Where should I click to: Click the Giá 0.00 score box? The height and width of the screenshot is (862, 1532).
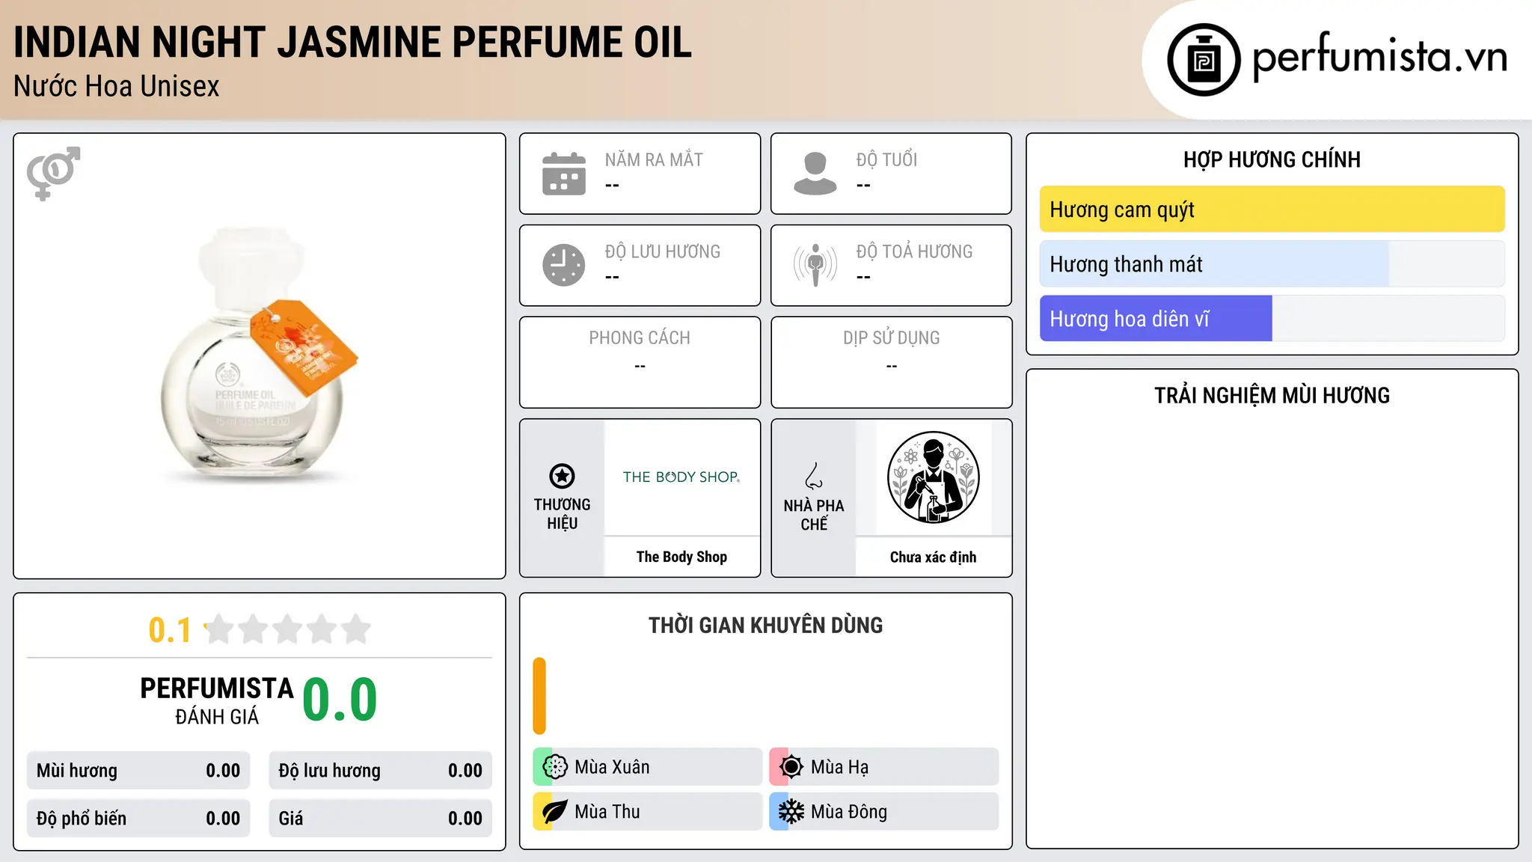pos(380,819)
